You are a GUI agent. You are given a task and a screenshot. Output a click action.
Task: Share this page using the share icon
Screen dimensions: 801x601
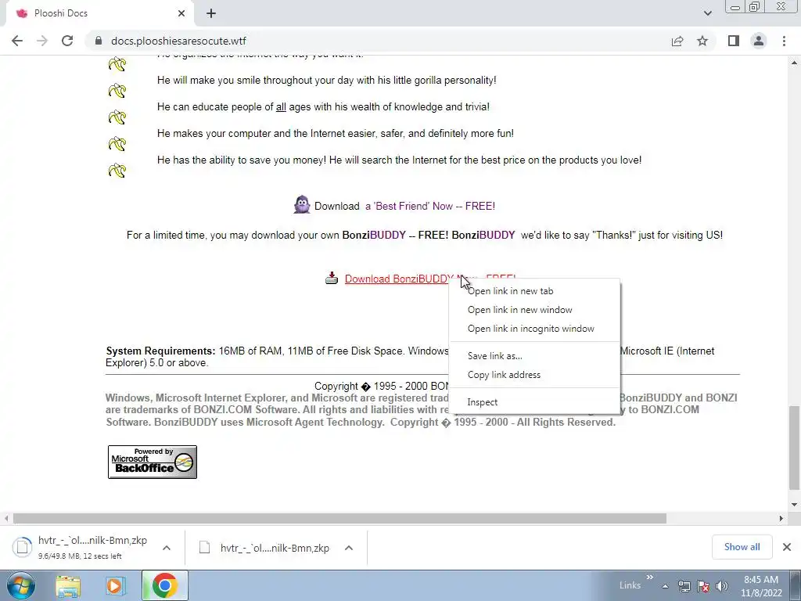(677, 41)
